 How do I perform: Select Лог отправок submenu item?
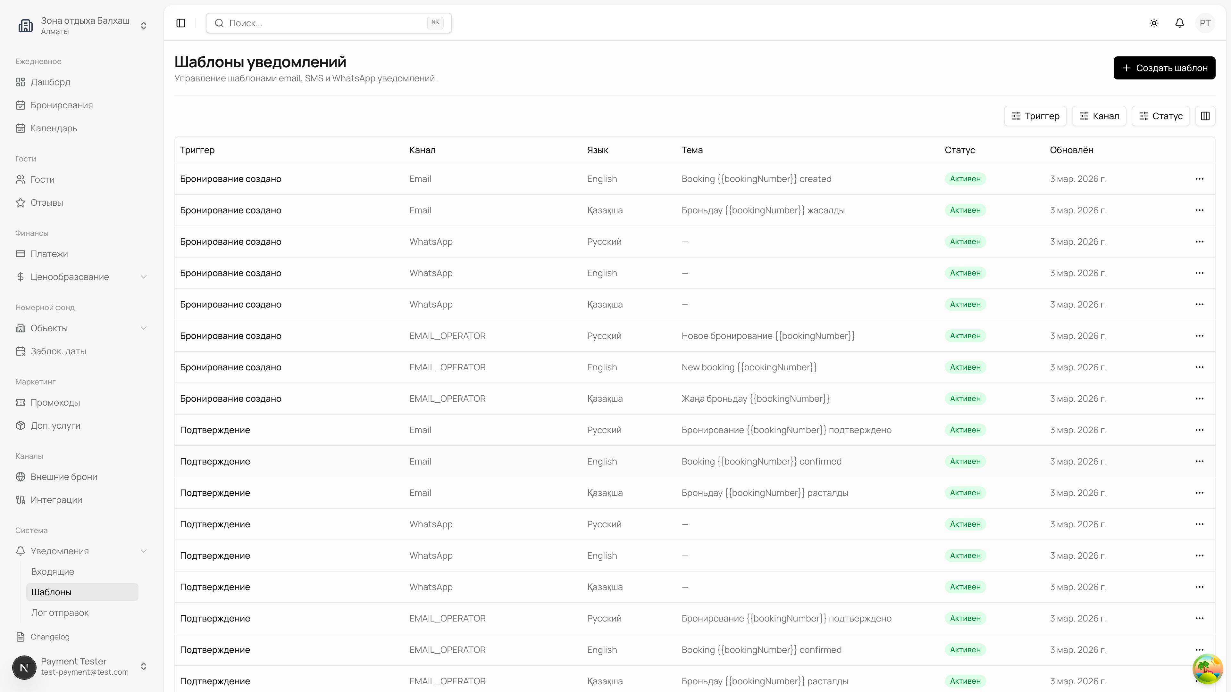click(60, 613)
